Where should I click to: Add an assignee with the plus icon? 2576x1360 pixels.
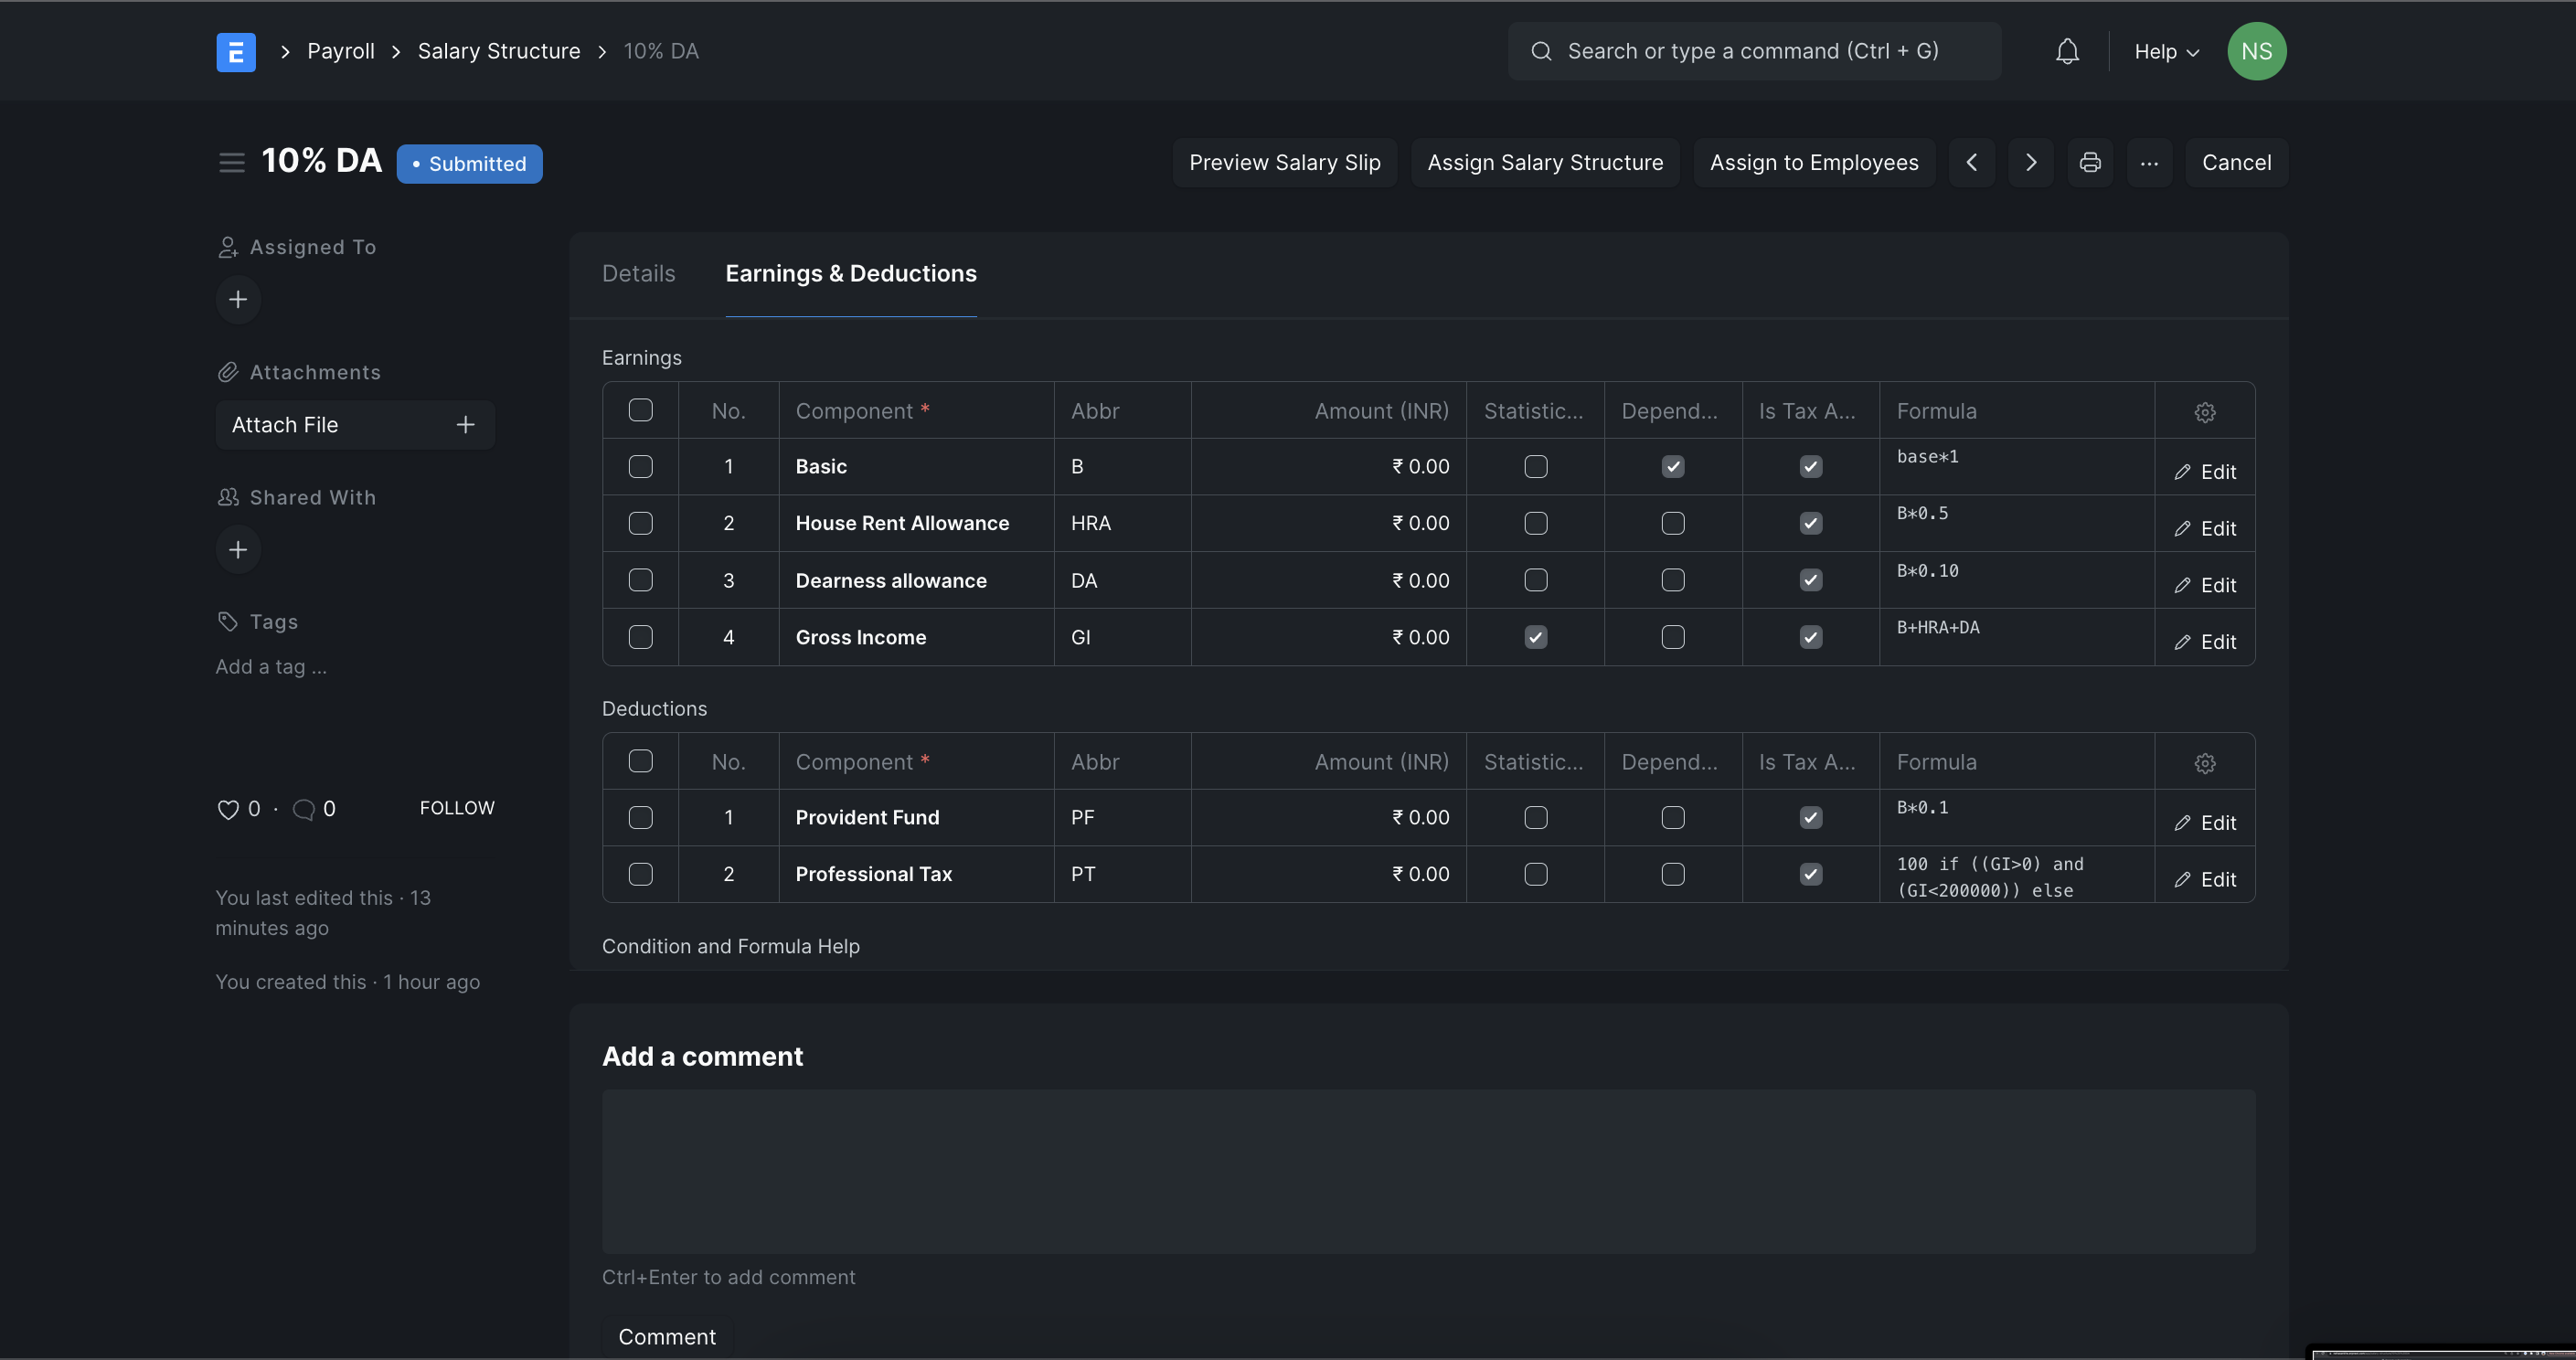[238, 299]
